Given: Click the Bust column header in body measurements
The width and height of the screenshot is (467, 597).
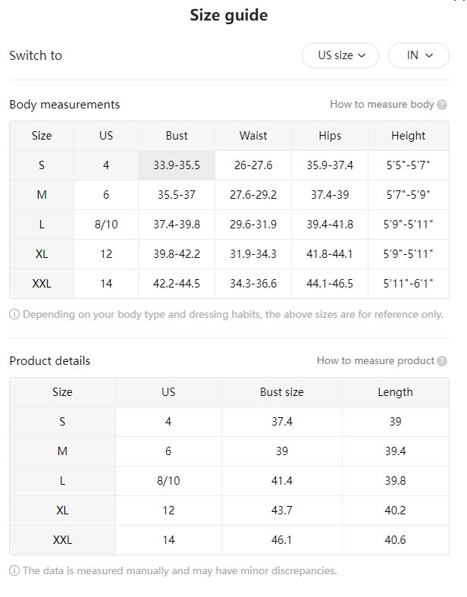Looking at the screenshot, I should pyautogui.click(x=177, y=136).
